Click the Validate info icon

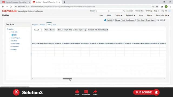105,20
